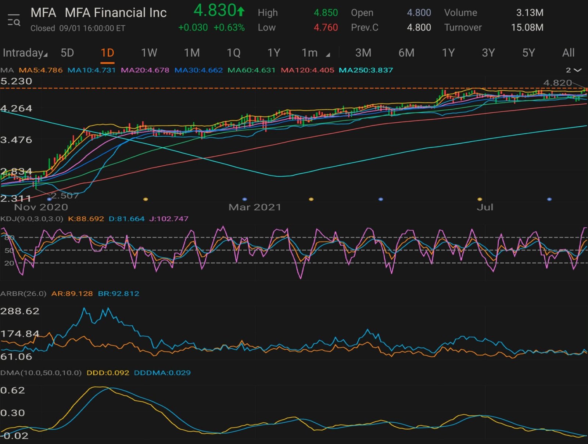Click the D:81.664 value

coord(127,219)
